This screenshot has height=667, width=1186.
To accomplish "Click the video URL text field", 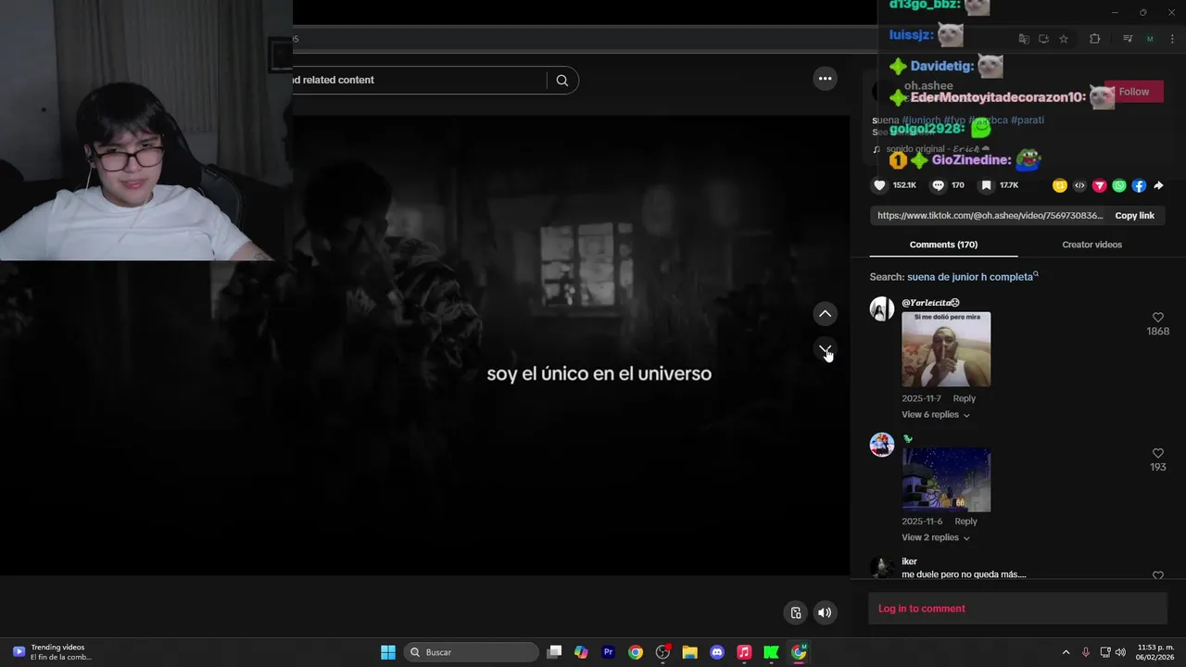I will (990, 216).
